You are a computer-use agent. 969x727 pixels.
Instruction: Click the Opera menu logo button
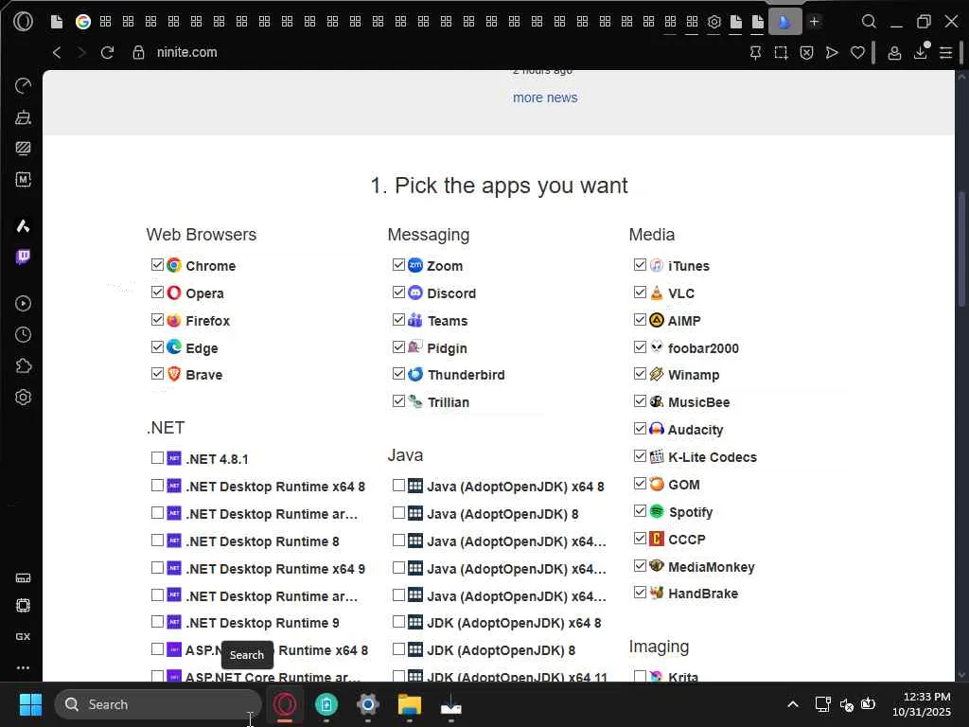coord(23,22)
